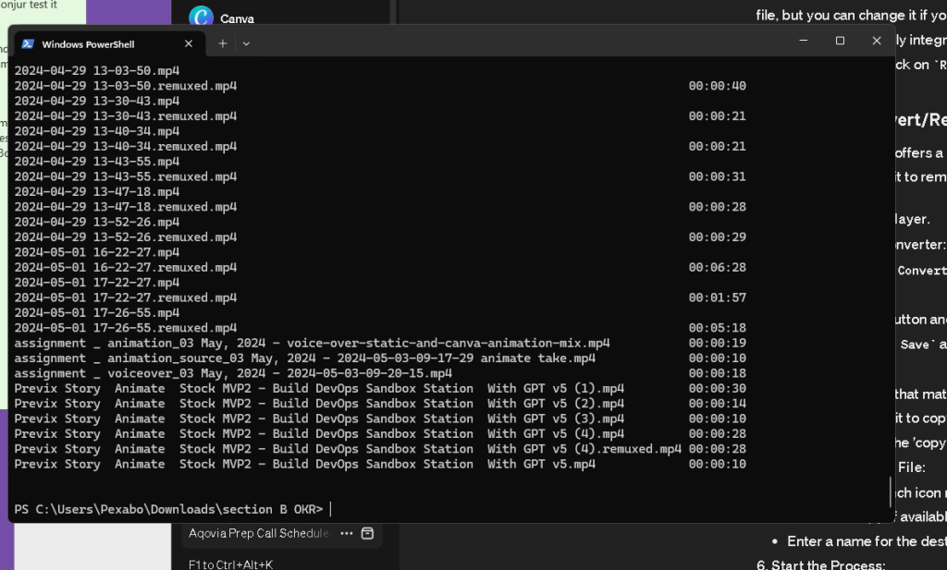This screenshot has width=947, height=570.
Task: Click '2024-04-29 13-40-34.remuxed.mp4' file name
Action: (x=126, y=146)
